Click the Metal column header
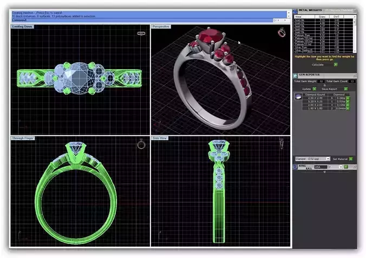Screen dimensions: 366x258 (304, 17)
